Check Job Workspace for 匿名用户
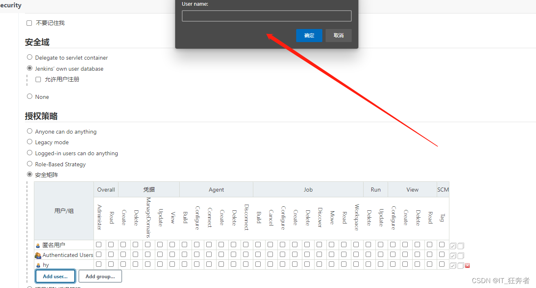This screenshot has height=288, width=536. click(x=356, y=245)
